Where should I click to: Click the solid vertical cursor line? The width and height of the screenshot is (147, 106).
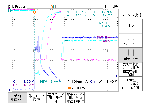point(66,48)
